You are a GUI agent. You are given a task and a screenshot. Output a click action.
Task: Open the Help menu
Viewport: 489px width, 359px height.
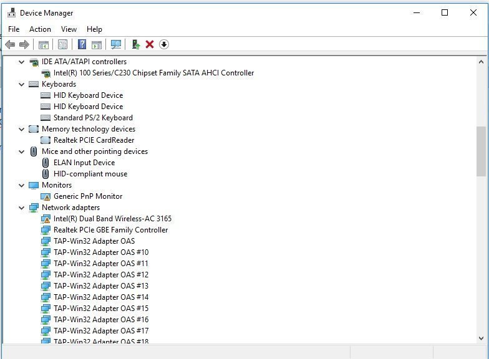point(94,29)
